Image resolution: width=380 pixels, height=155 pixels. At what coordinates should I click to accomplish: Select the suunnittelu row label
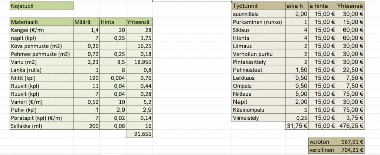click(258, 14)
